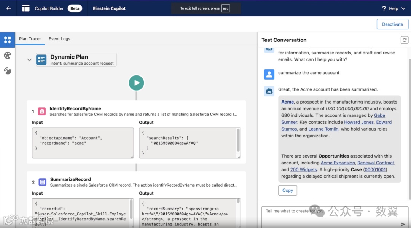Image resolution: width=411 pixels, height=228 pixels.
Task: Click the Tell me what to create input
Action: coord(335,217)
